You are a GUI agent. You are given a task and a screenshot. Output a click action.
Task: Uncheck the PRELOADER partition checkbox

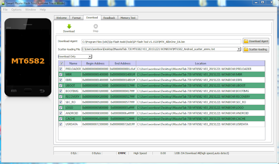[61, 69]
